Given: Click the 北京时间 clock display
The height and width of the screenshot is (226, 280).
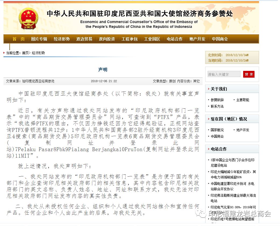Looking at the screenshot, I should [x=228, y=55].
